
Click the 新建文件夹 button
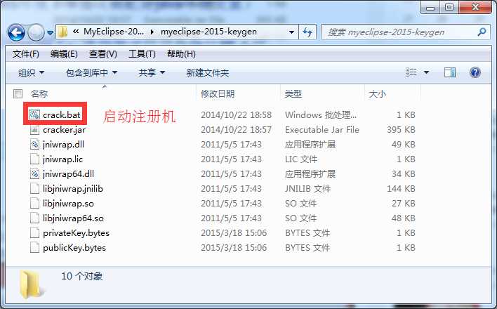point(207,73)
